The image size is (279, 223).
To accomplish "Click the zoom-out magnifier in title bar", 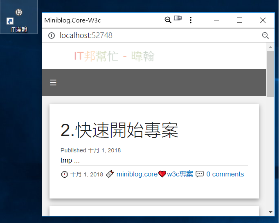I will 168,20.
